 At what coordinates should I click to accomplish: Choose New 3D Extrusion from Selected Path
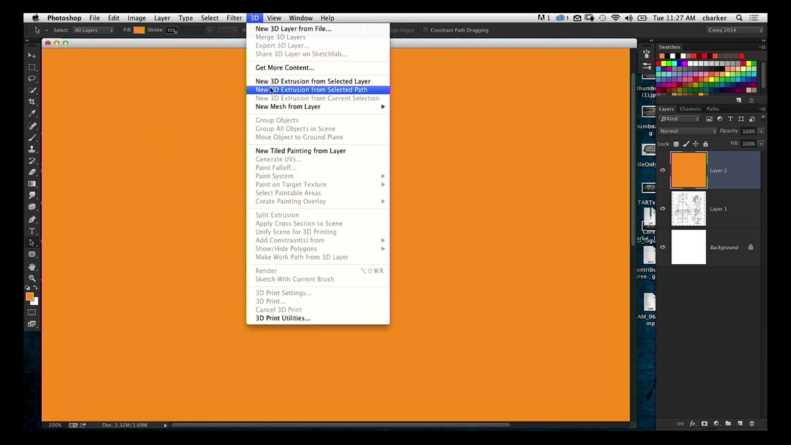click(318, 90)
